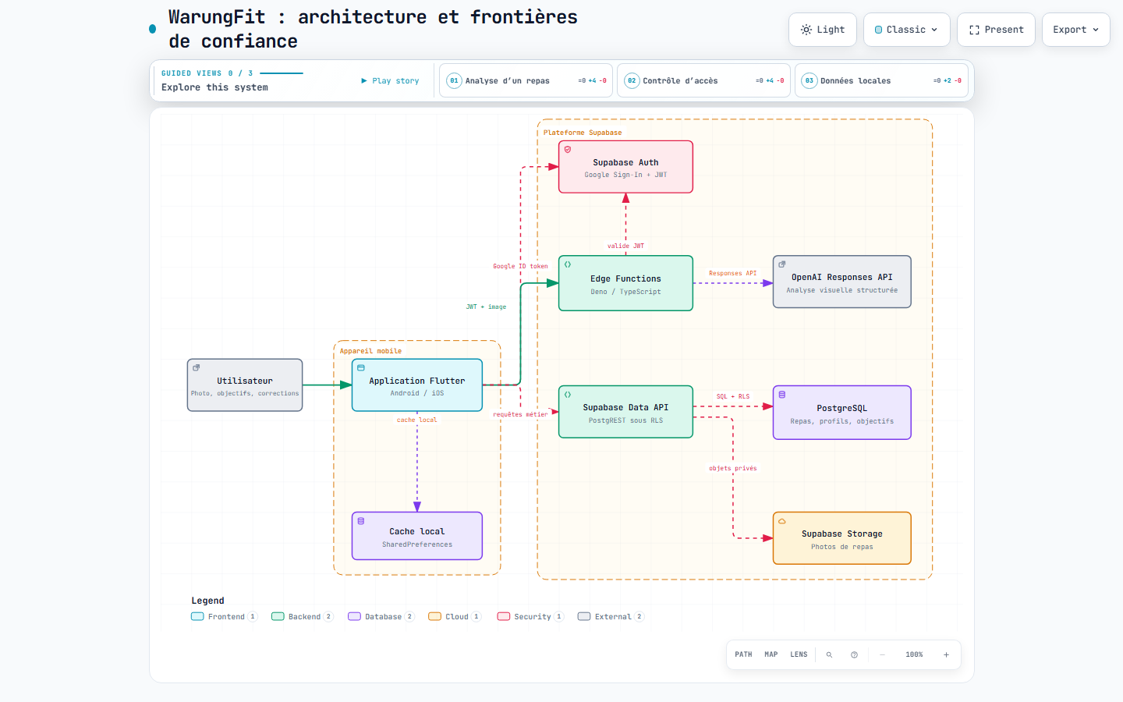Toggle the MAP mode
This screenshot has height=702, width=1123.
(x=771, y=655)
